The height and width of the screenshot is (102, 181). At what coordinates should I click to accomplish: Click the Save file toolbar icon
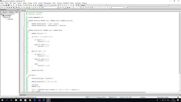6,5
